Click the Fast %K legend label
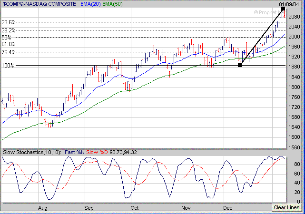Screen dimensions: 305x214 coord(75,152)
